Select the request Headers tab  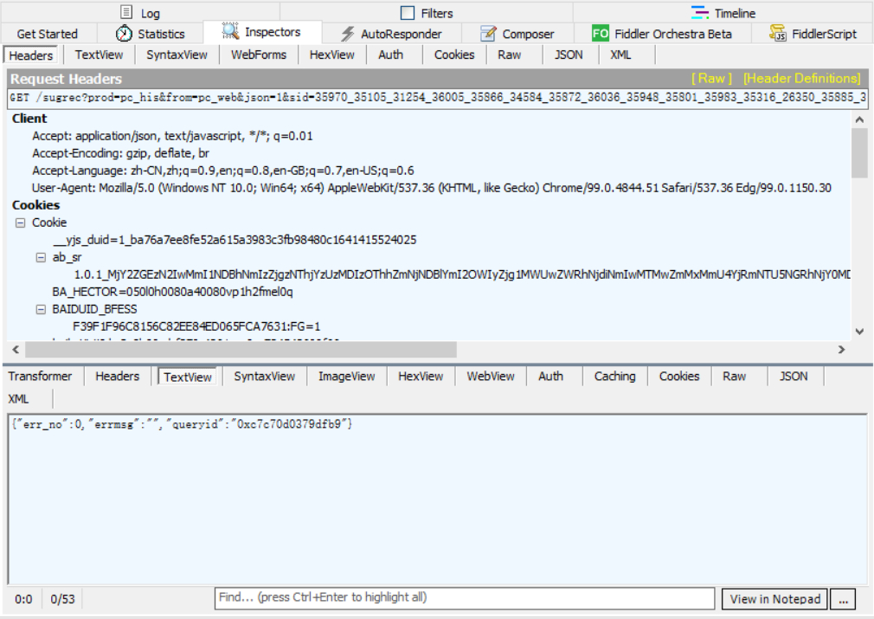pyautogui.click(x=30, y=55)
